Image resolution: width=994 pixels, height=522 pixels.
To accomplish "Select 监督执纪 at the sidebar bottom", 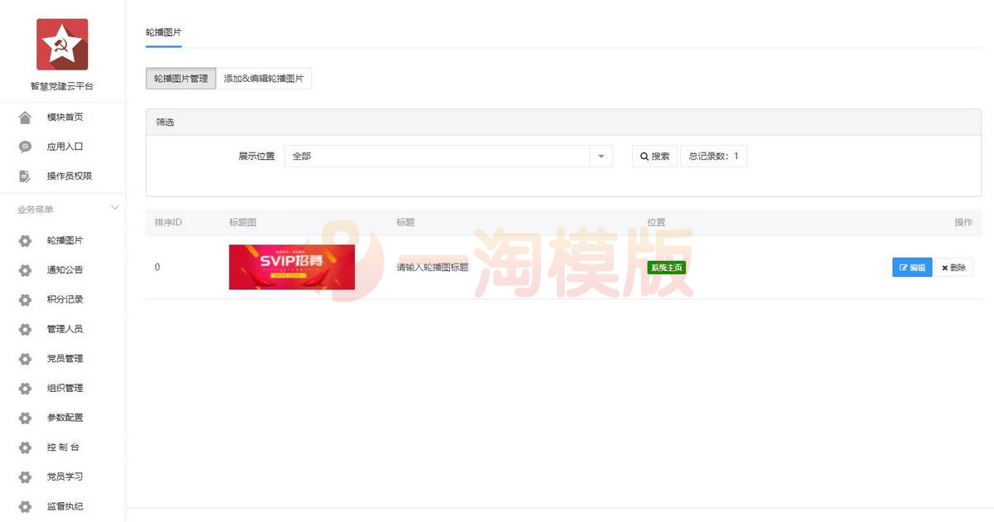I will pyautogui.click(x=62, y=506).
